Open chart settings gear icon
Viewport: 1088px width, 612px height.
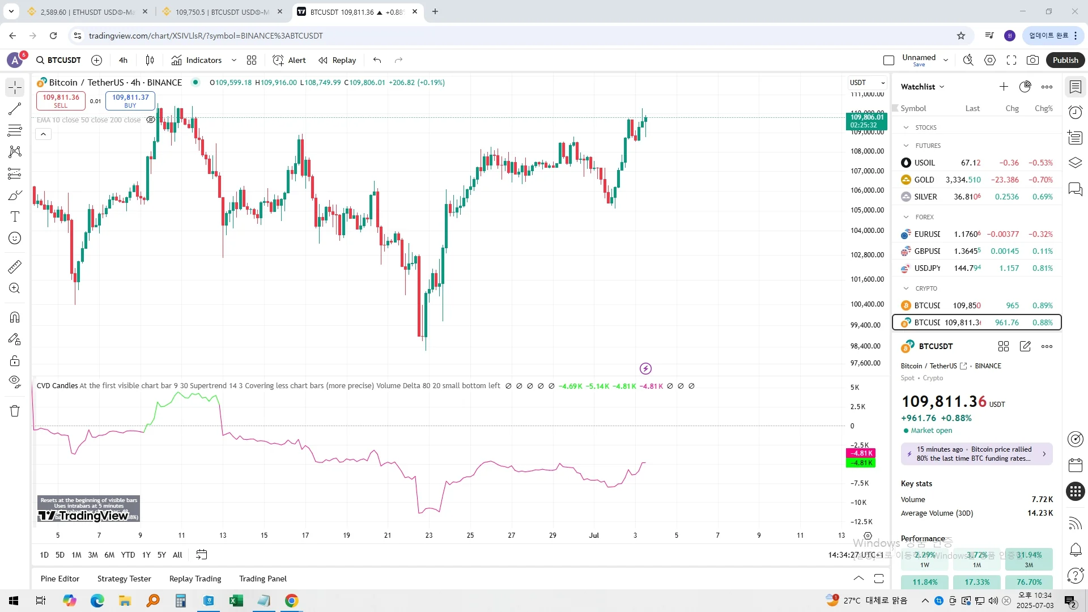point(990,60)
